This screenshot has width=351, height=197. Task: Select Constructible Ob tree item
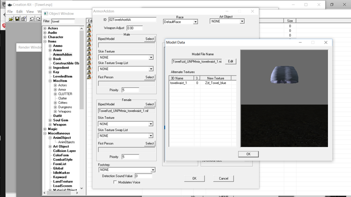tap(66, 63)
